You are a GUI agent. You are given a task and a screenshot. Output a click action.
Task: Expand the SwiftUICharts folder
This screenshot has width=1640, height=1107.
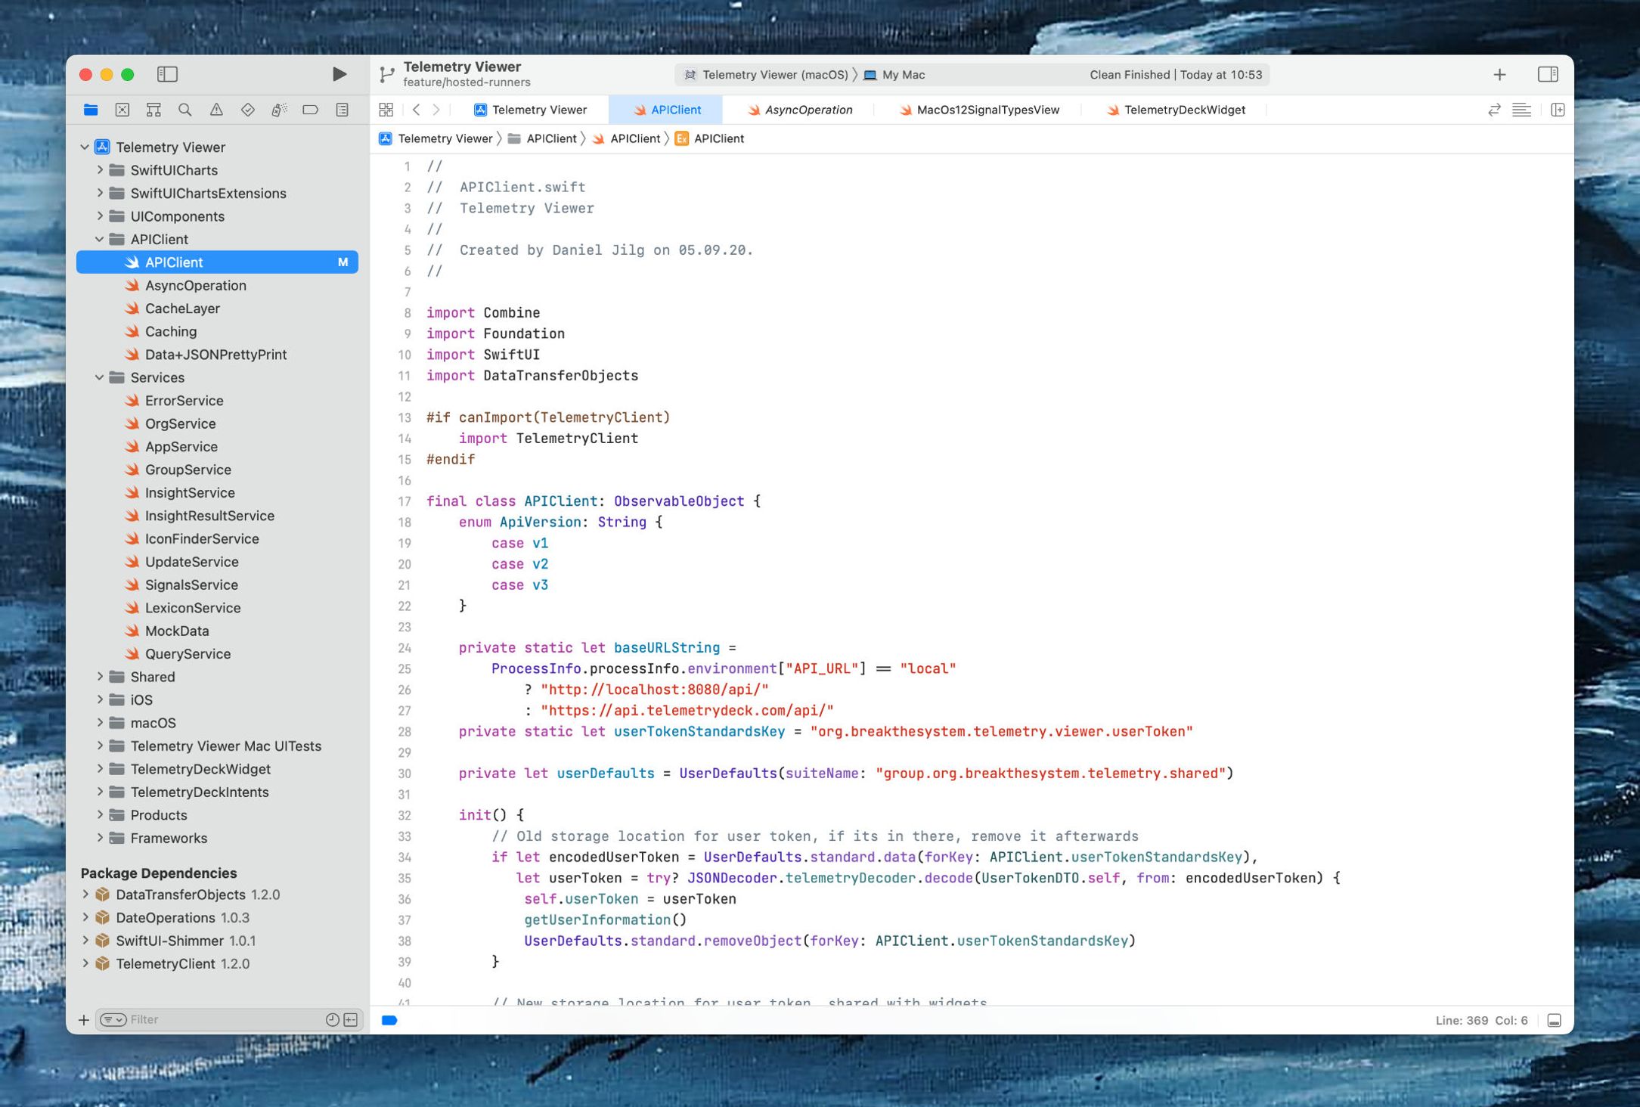pos(99,170)
